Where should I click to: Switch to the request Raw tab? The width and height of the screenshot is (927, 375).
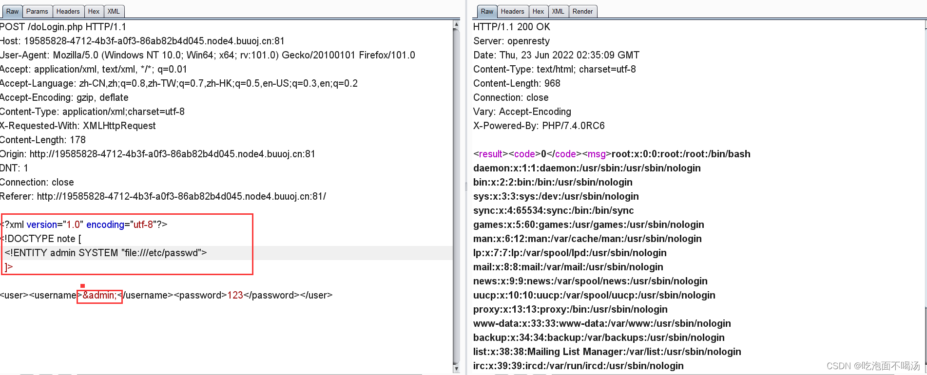point(12,11)
